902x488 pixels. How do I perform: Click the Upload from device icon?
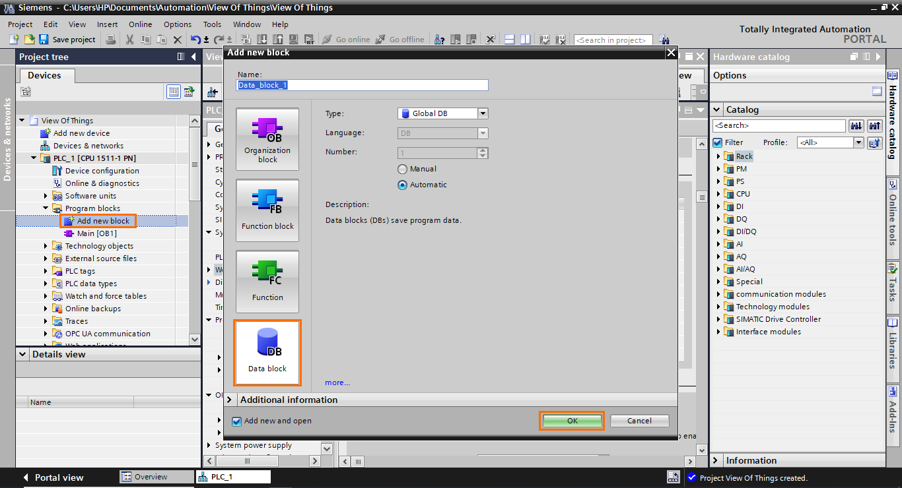point(278,40)
